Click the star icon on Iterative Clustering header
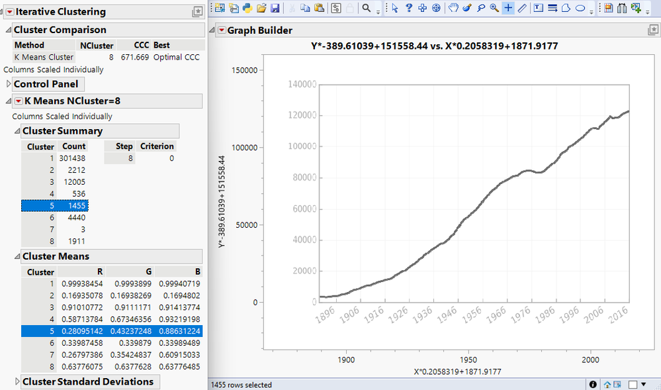Image resolution: width=661 pixels, height=390 pixels. coord(197,12)
